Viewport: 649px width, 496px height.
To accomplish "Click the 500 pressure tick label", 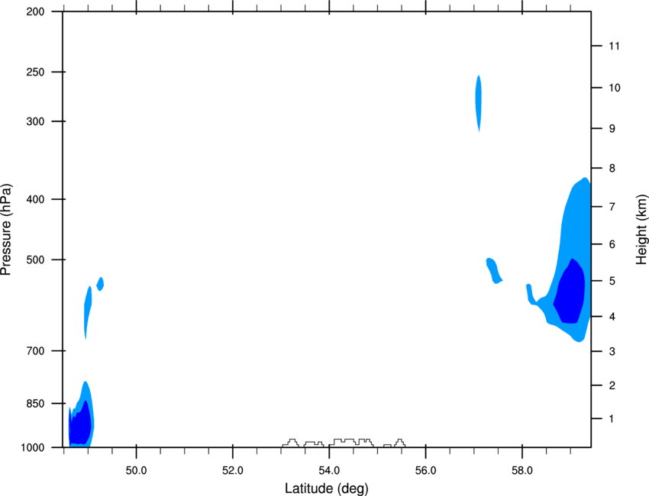I will click(35, 259).
